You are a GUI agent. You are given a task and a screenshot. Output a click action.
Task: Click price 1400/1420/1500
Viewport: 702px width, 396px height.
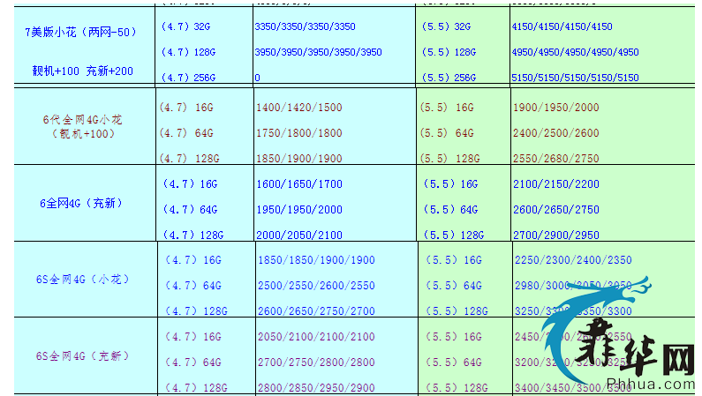click(x=299, y=108)
